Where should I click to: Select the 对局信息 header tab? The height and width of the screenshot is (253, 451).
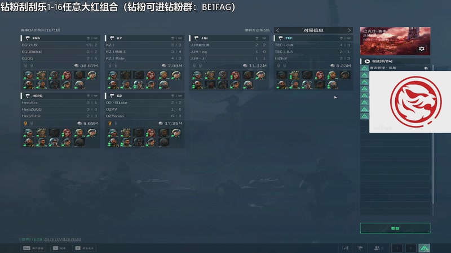pos(313,30)
